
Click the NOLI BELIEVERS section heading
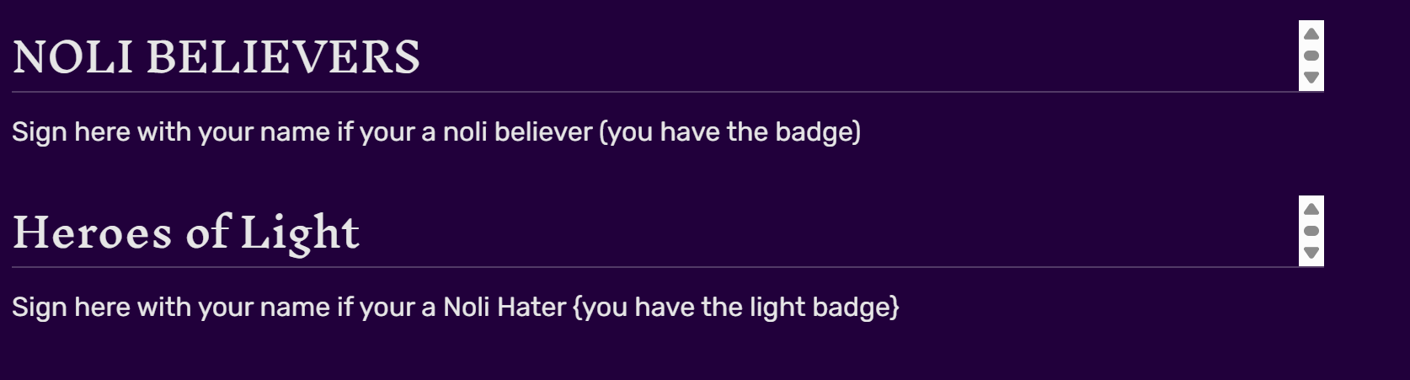[x=216, y=57]
